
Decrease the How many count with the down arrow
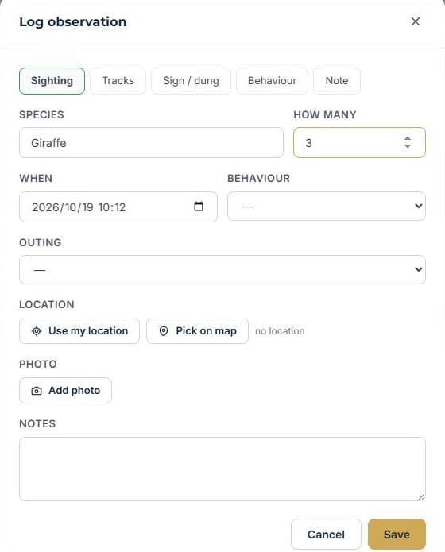pos(408,146)
